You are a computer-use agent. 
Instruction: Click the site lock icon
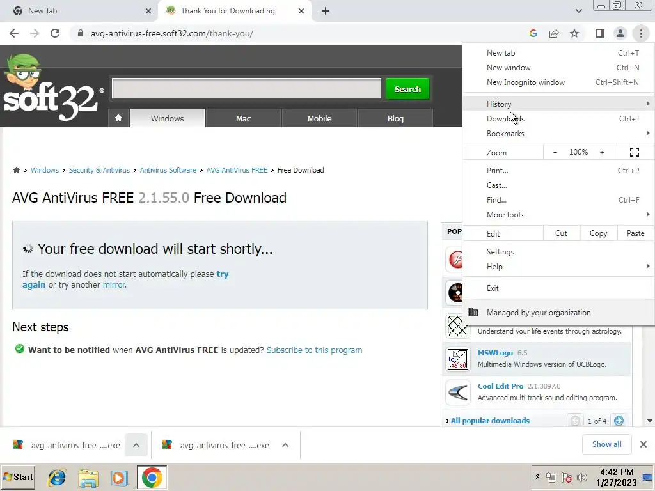click(81, 33)
